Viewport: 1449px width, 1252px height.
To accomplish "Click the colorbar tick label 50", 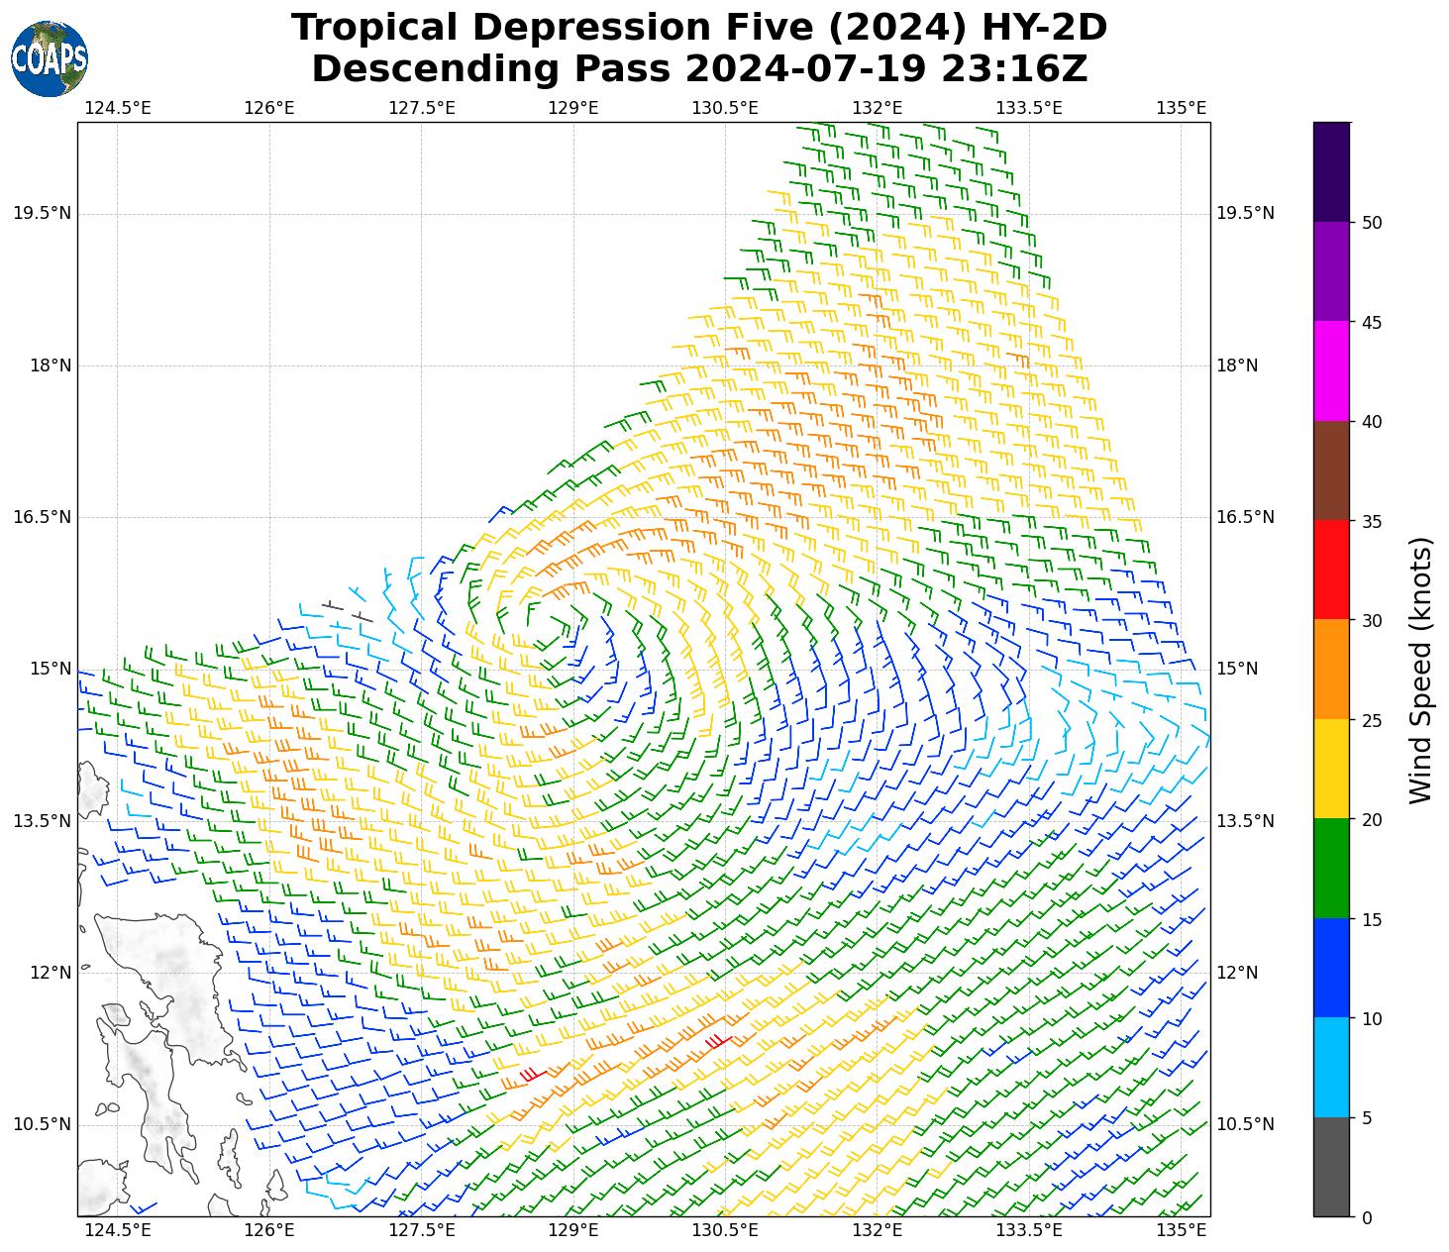I will pyautogui.click(x=1372, y=223).
